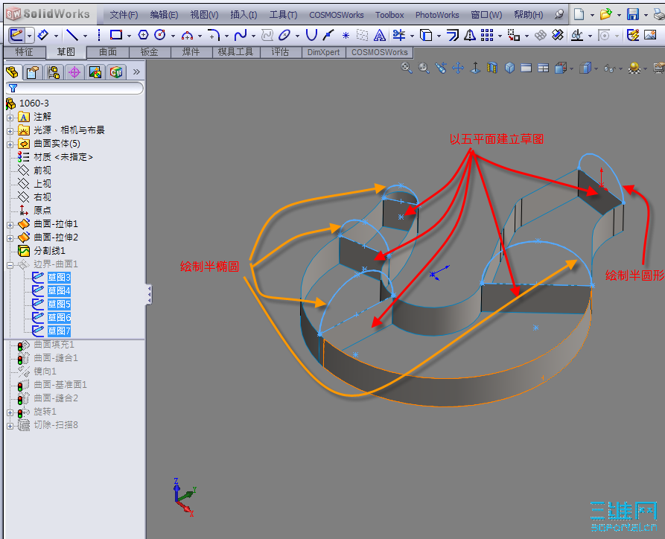The image size is (665, 539).
Task: Click the Mirror Entities icon
Action: (469, 35)
